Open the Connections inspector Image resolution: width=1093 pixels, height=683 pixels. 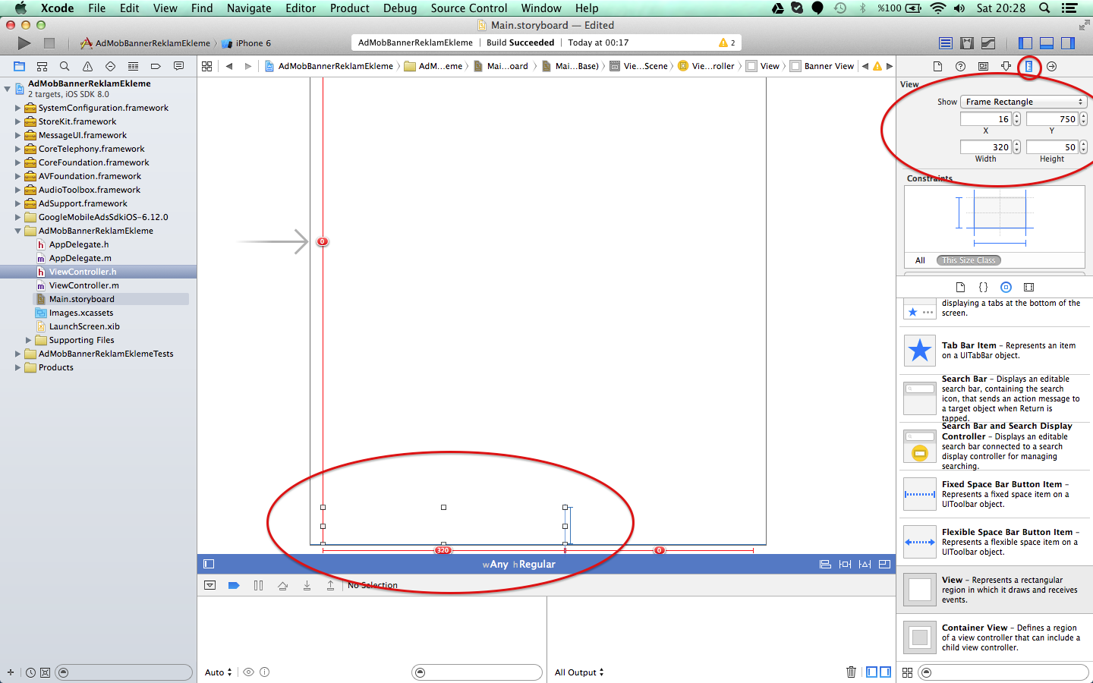pyautogui.click(x=1051, y=66)
